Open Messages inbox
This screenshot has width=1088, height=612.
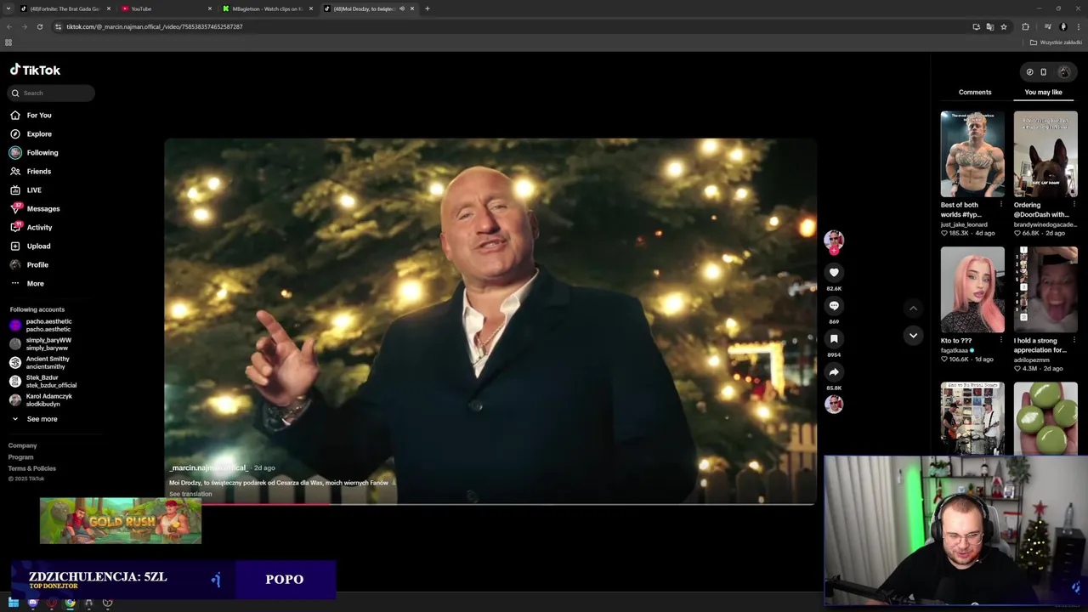pos(35,208)
